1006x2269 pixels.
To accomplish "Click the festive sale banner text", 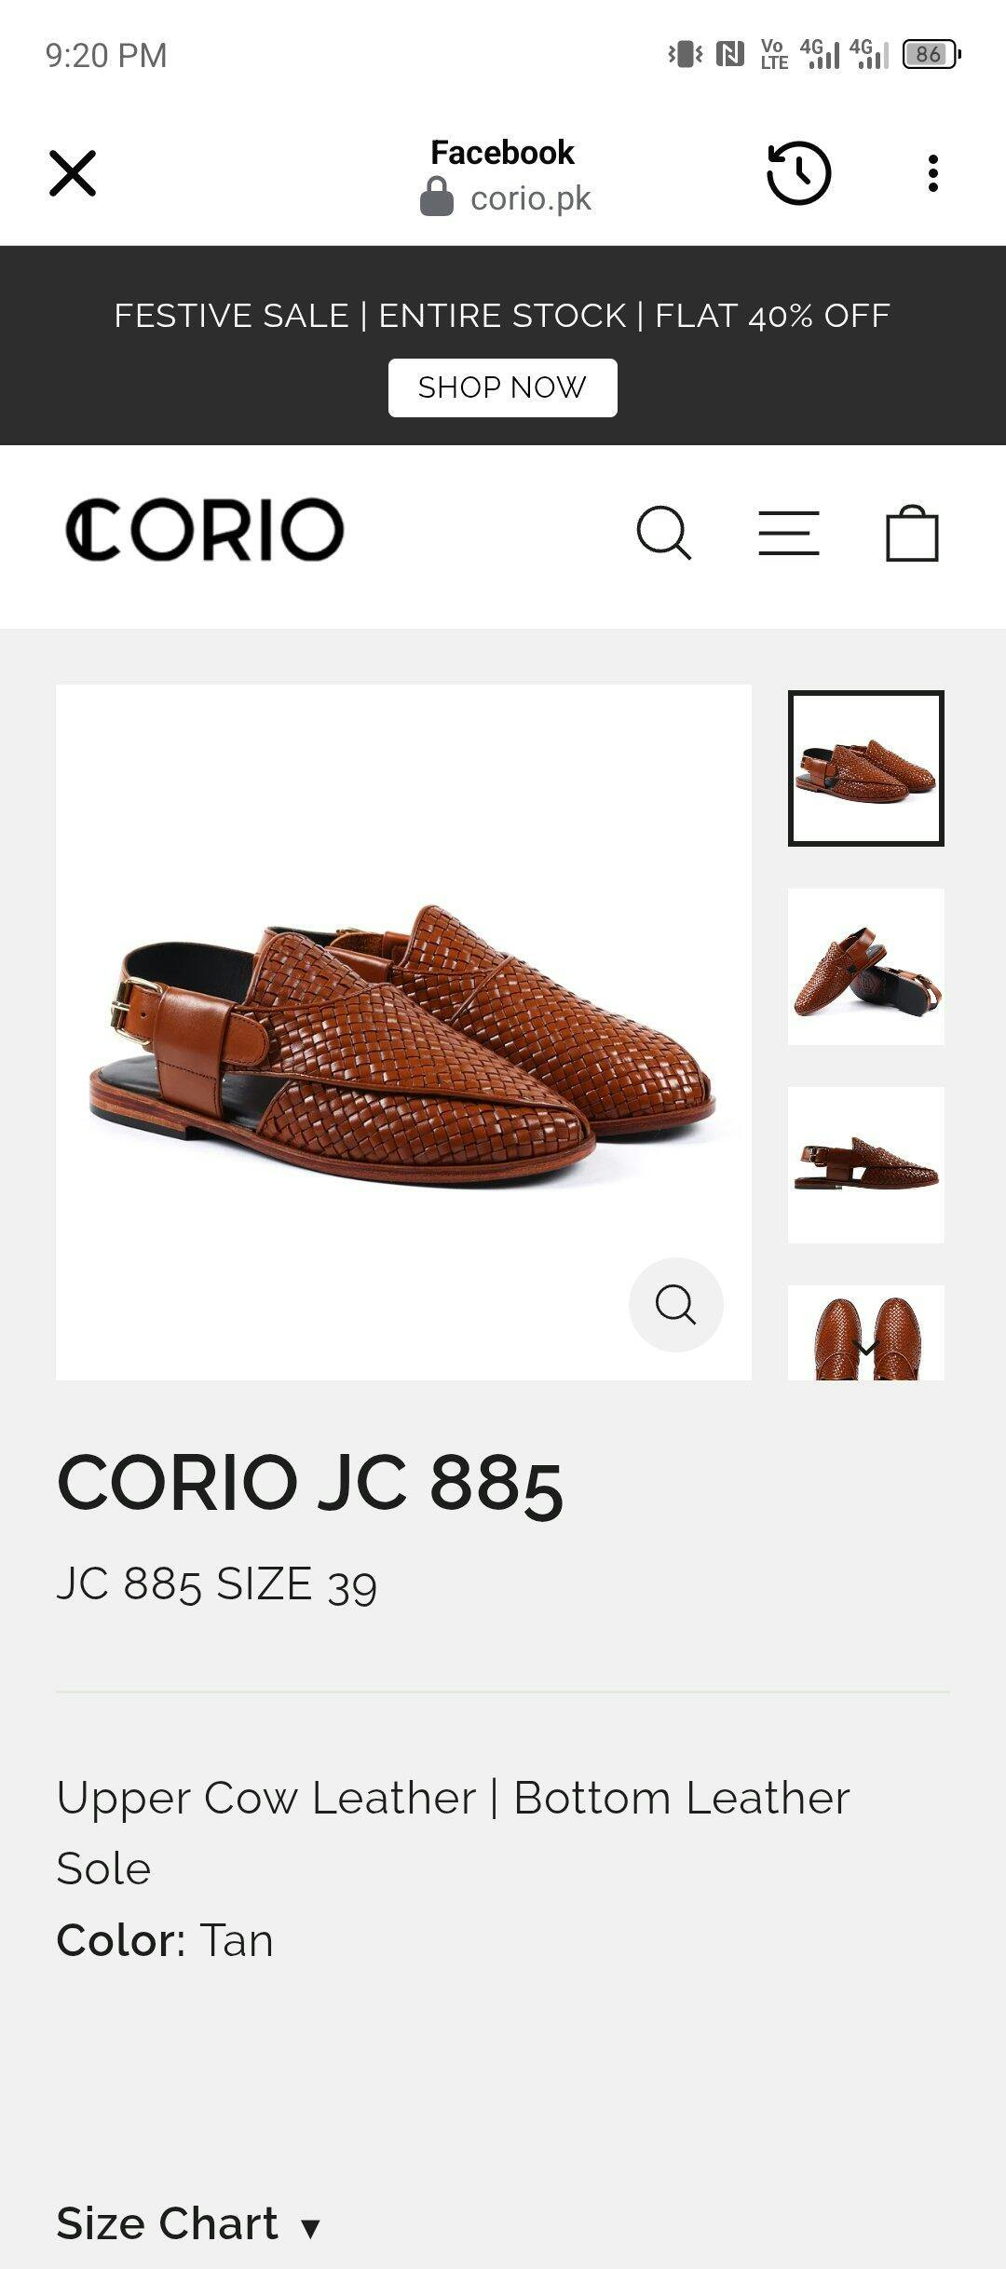I will pos(503,316).
